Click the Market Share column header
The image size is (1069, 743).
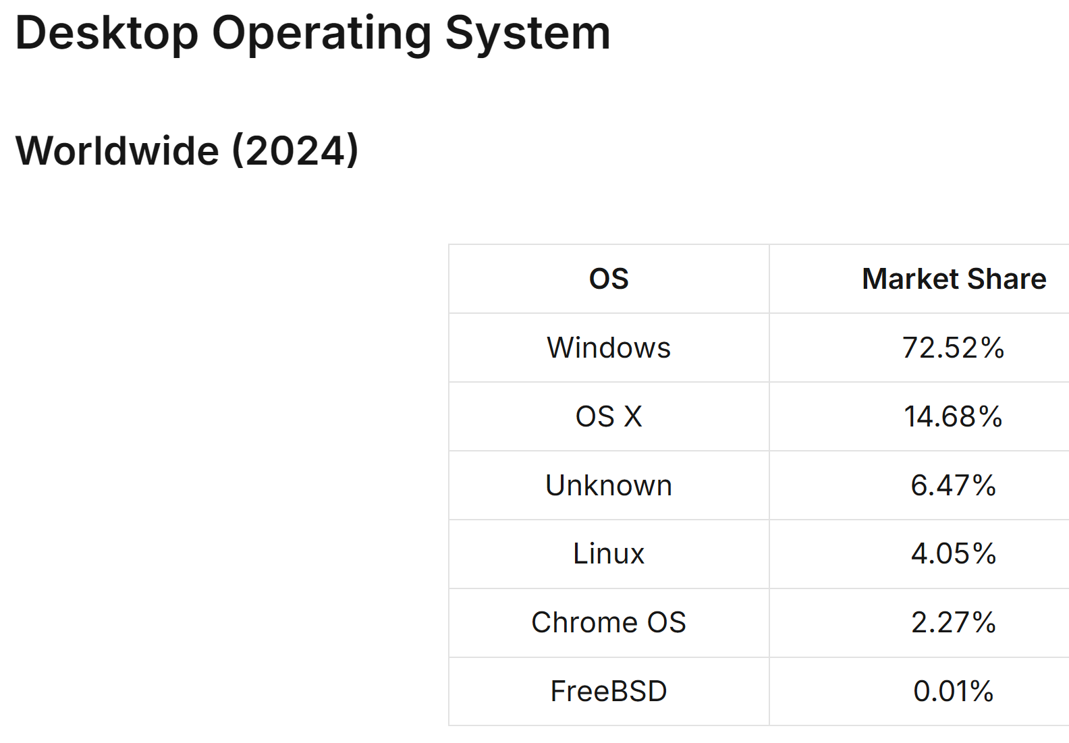click(x=919, y=279)
